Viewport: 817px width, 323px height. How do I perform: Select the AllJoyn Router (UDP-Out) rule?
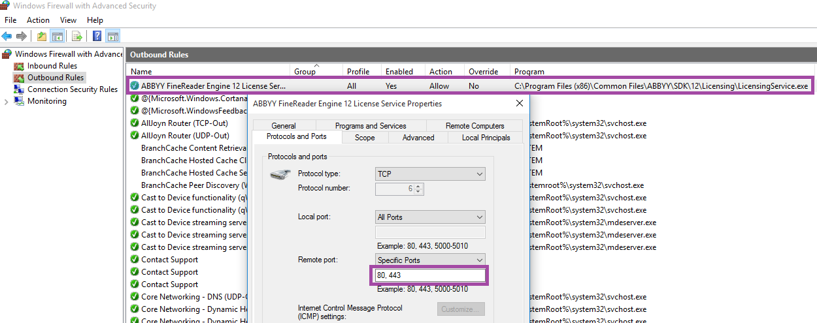point(185,136)
